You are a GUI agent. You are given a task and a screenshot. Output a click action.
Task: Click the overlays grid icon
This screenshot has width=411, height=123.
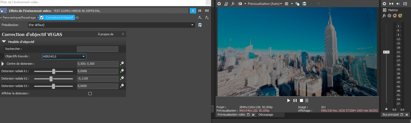(287, 4)
